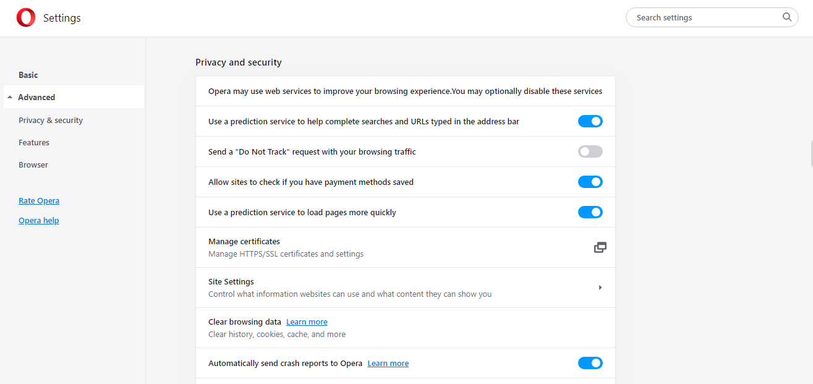Disable address bar prediction service toggle

pyautogui.click(x=590, y=121)
